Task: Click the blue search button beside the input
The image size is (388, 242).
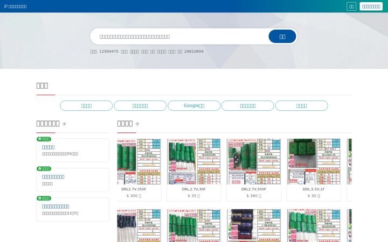Action: [x=282, y=37]
